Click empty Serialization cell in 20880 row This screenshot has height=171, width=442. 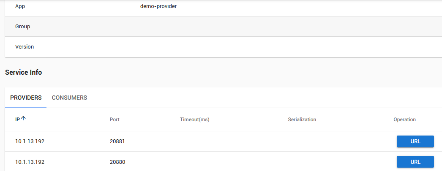pyautogui.click(x=302, y=162)
